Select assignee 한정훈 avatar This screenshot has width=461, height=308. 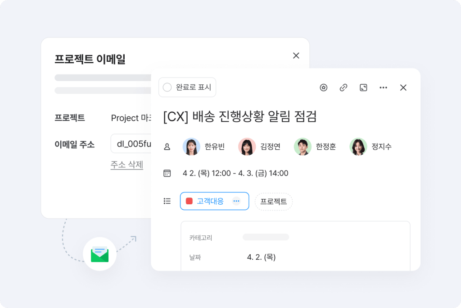303,147
